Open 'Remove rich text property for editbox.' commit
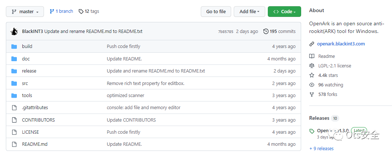The width and height of the screenshot is (392, 152). pos(145,84)
